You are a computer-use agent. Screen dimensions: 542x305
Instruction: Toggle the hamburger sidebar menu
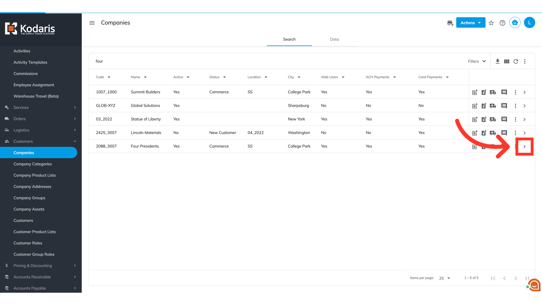click(92, 23)
